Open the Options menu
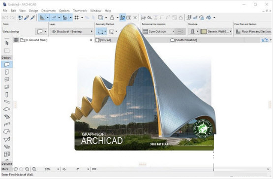 coord(64,11)
